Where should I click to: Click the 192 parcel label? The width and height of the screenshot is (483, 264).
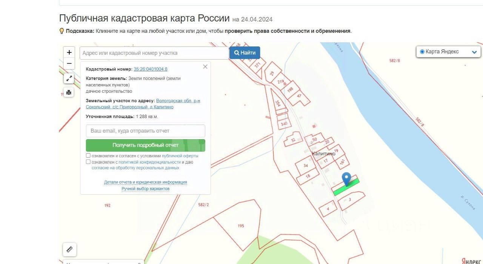coord(107,206)
